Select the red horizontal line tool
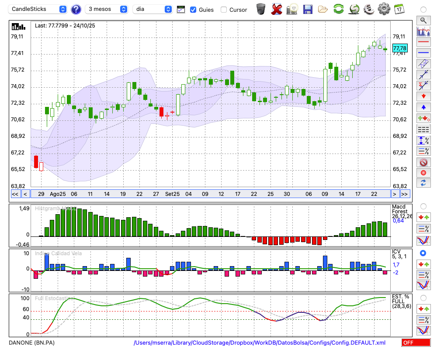This screenshot has height=349, width=437. tap(423, 42)
